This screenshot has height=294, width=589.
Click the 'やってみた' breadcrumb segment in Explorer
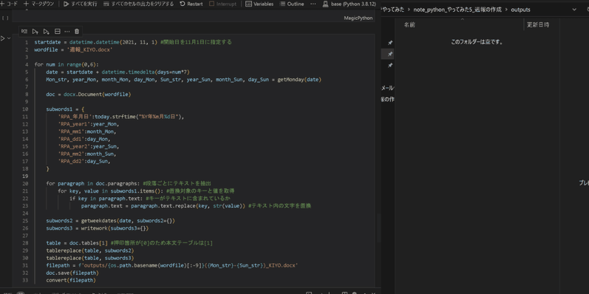(392, 10)
